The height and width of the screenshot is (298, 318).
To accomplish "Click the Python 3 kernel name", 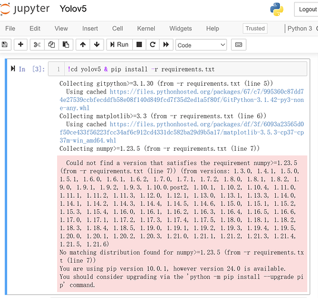I will point(300,29).
